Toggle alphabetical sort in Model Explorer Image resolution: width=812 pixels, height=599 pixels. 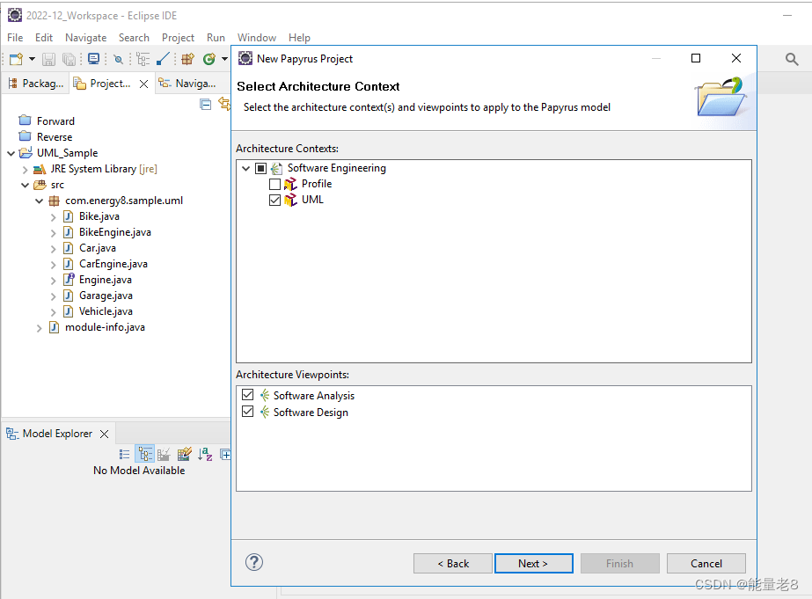point(205,455)
